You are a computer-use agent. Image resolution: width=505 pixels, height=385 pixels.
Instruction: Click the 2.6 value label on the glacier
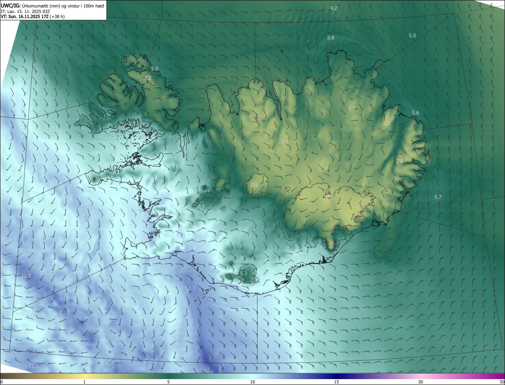254,185
